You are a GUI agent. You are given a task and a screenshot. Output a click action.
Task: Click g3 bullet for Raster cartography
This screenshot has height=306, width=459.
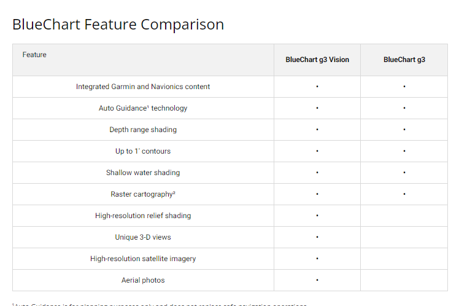[404, 194]
